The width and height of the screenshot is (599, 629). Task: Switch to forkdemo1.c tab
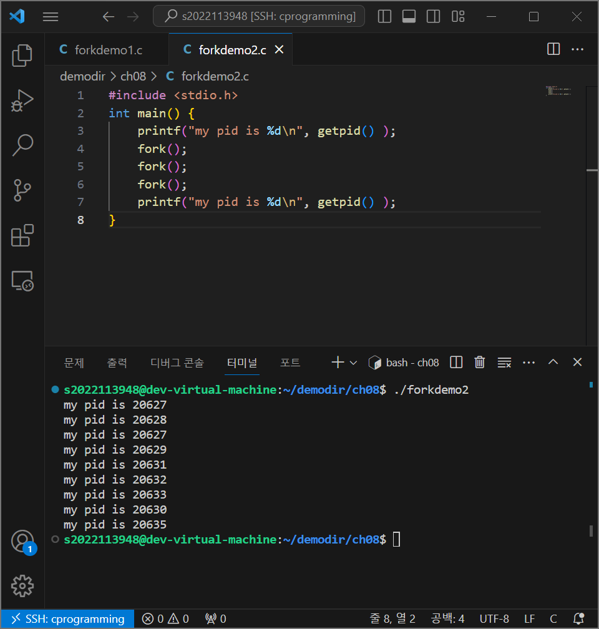[x=107, y=50]
